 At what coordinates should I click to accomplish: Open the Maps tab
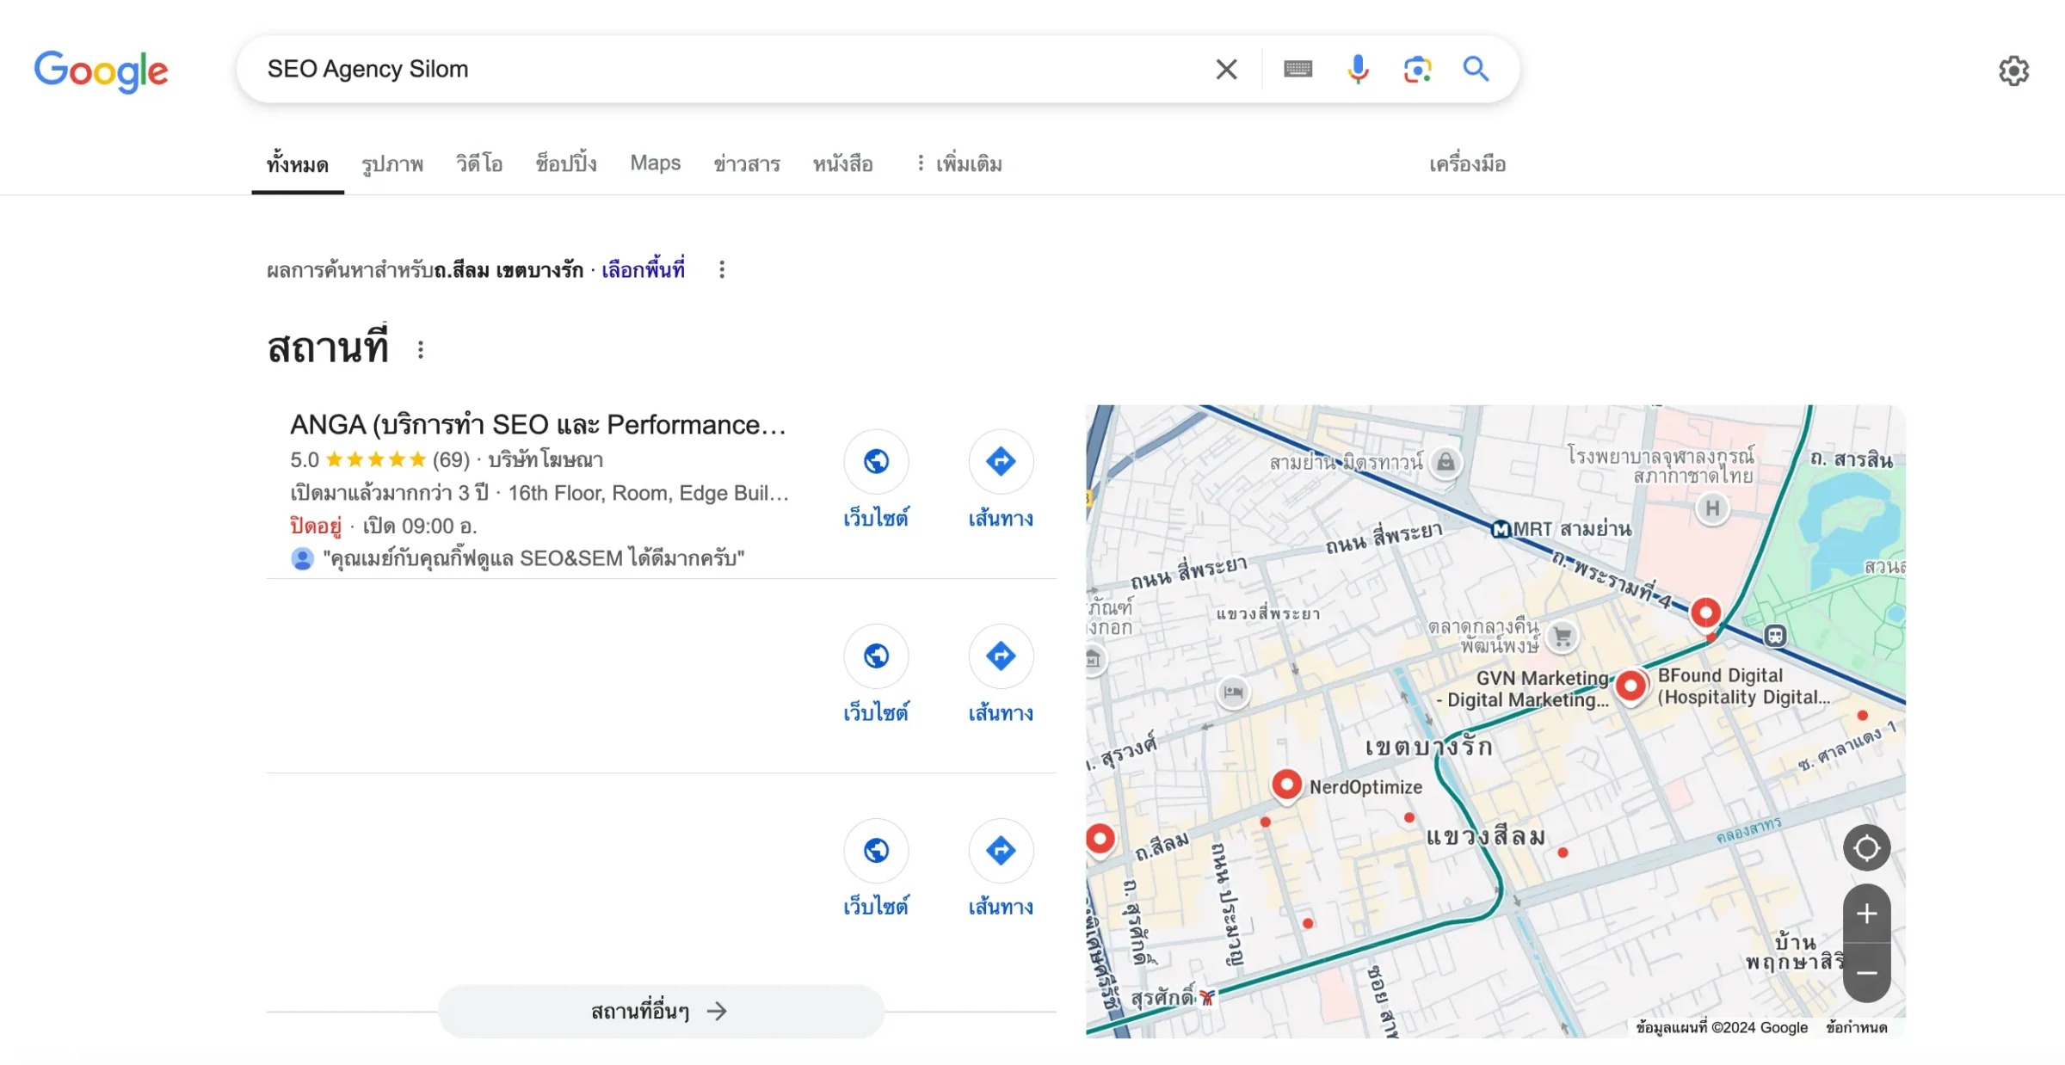[655, 163]
